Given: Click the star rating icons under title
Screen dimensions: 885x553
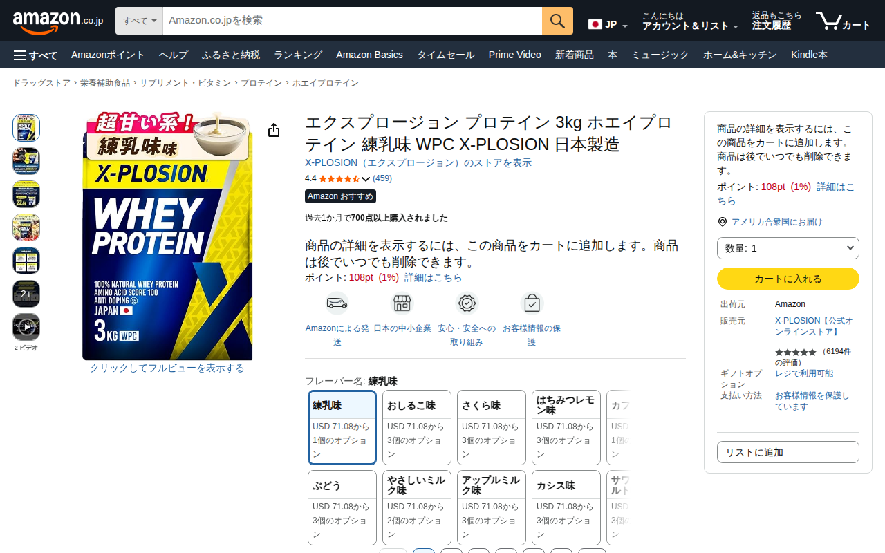Looking at the screenshot, I should click(x=339, y=178).
